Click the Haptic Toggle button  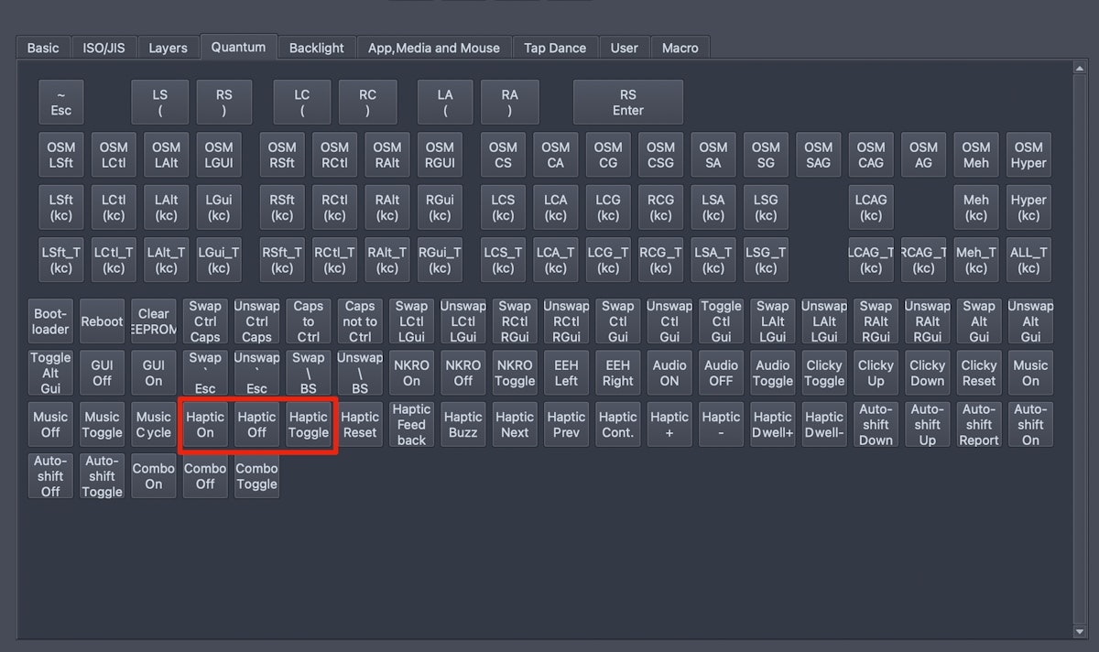pyautogui.click(x=309, y=425)
